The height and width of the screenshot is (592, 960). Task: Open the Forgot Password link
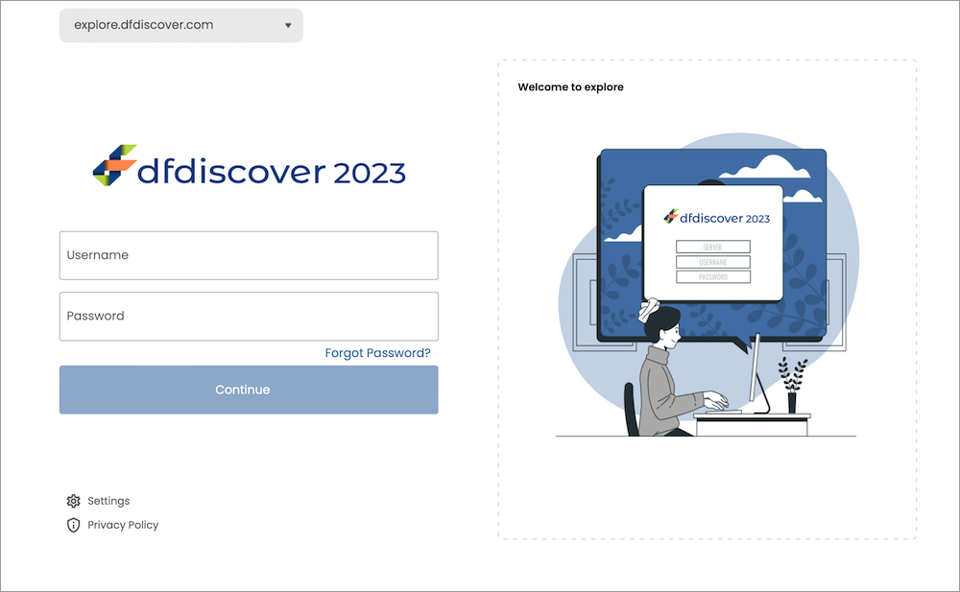tap(377, 353)
